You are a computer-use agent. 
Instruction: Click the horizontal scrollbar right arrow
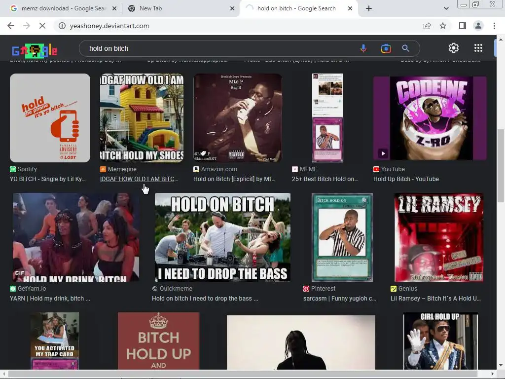click(493, 374)
